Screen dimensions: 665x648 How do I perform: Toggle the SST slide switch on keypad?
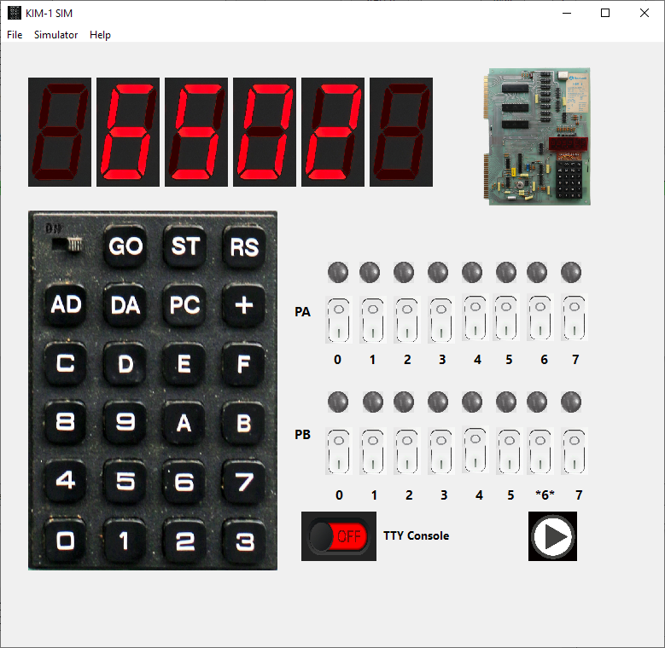point(67,245)
